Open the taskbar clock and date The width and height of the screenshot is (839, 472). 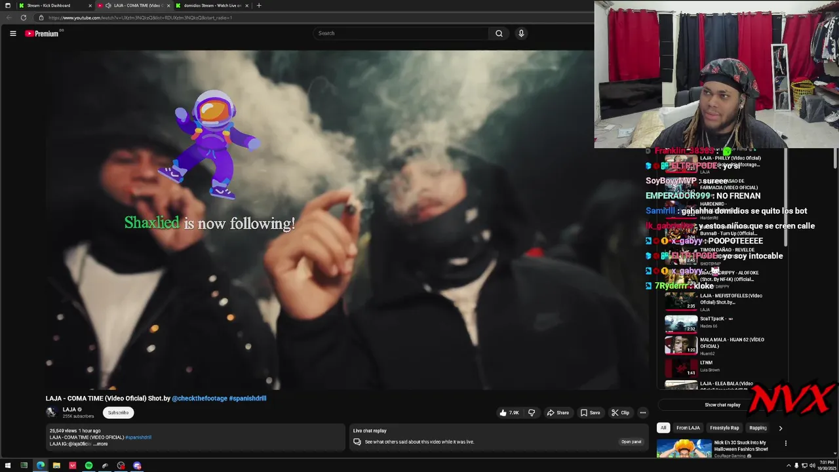click(826, 465)
